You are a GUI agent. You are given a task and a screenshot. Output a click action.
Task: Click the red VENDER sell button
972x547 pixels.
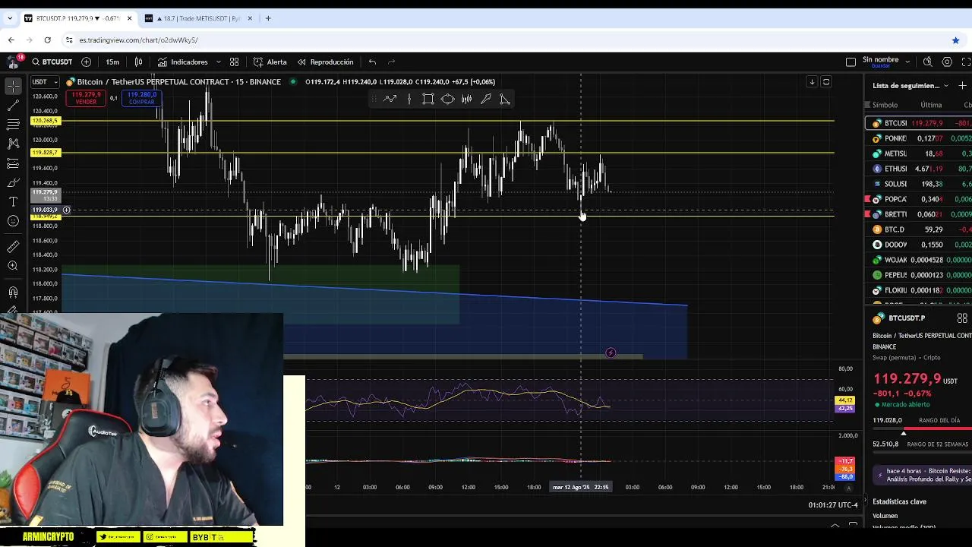click(86, 98)
